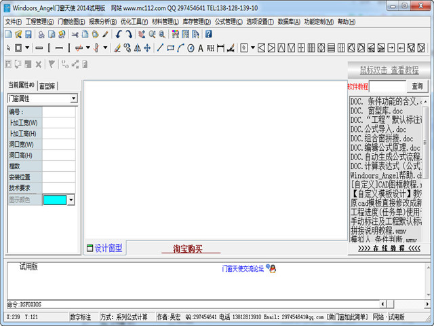This screenshot has height=326, width=434.
Task: Open the 图示颜色 color dropdown arrow
Action: click(71, 200)
